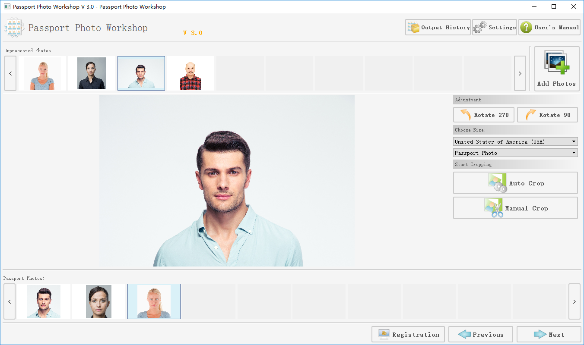
Task: Click the Auto Crop gear icon
Action: (497, 183)
